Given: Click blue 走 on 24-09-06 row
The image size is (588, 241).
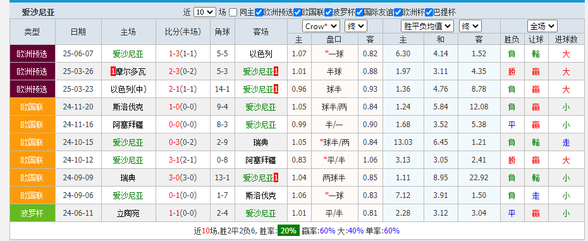Looking at the screenshot, I should pyautogui.click(x=536, y=195).
